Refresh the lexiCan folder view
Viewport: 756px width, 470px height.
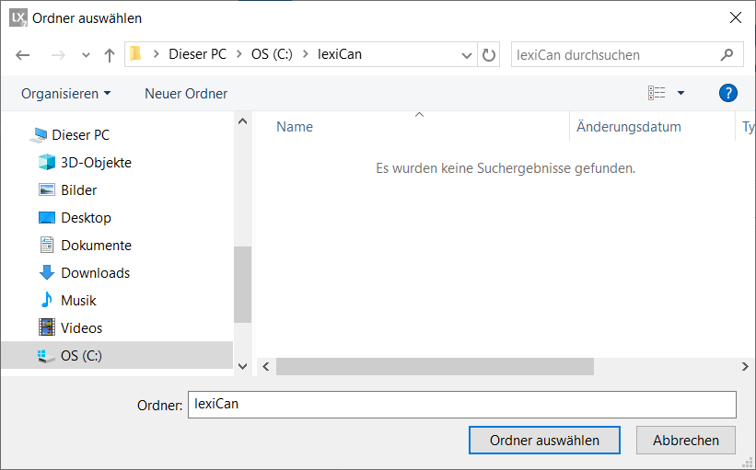pyautogui.click(x=489, y=54)
